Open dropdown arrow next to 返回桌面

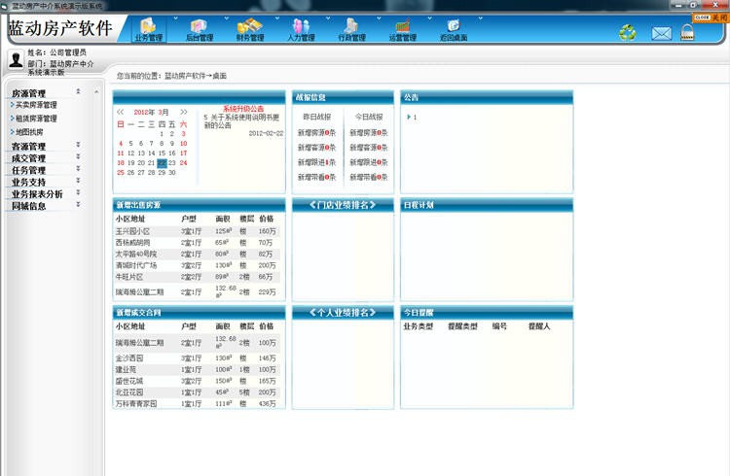pyautogui.click(x=480, y=18)
